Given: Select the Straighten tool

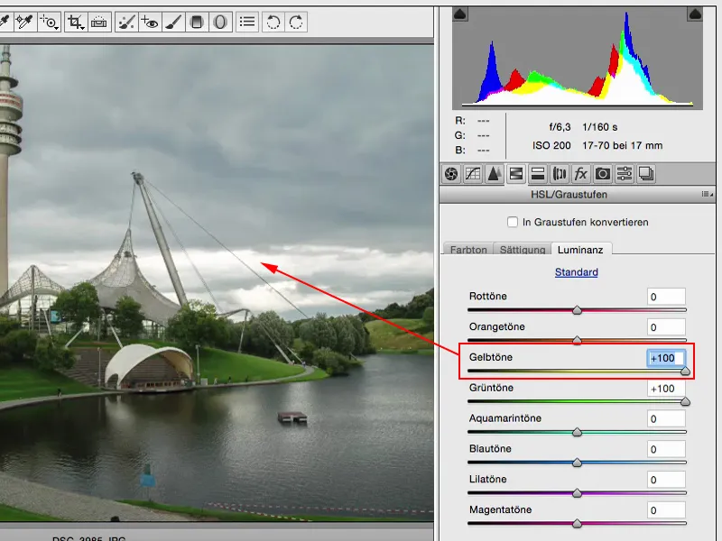Looking at the screenshot, I should coord(99,22).
